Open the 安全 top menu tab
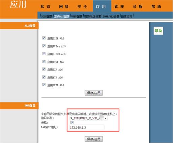 click(x=82, y=6)
